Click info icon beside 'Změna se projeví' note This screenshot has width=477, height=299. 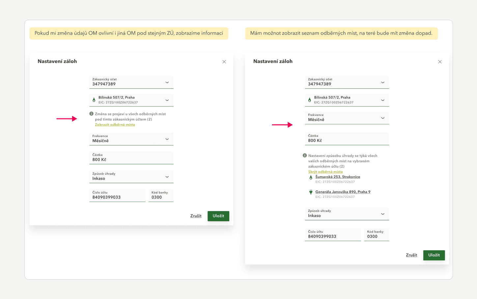point(91,114)
